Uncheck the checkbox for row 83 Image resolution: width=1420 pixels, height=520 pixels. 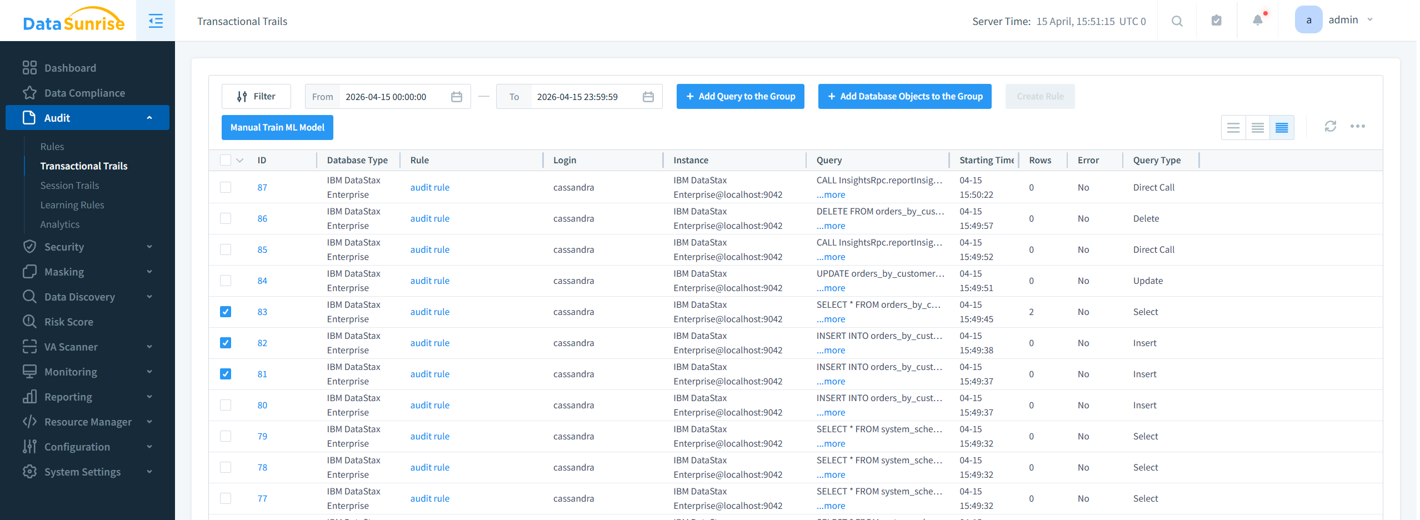point(225,312)
